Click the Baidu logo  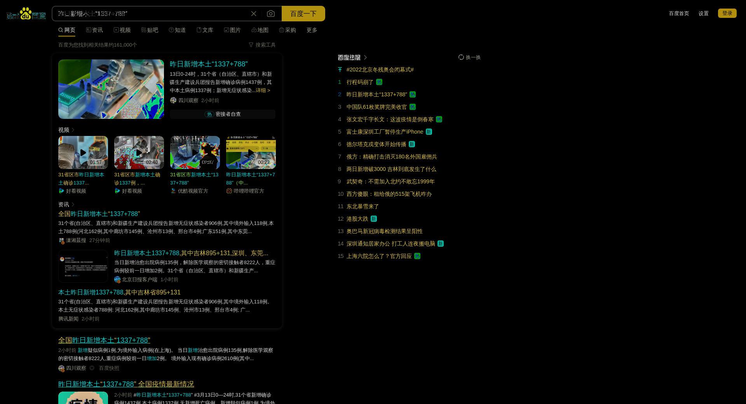[x=26, y=14]
